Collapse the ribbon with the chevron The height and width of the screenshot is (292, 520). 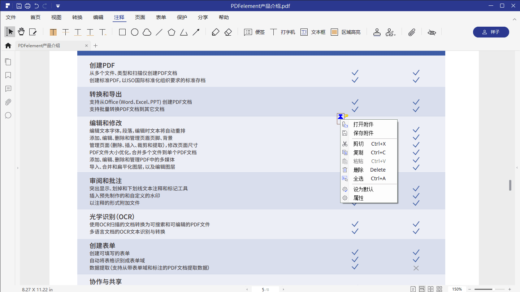(514, 19)
